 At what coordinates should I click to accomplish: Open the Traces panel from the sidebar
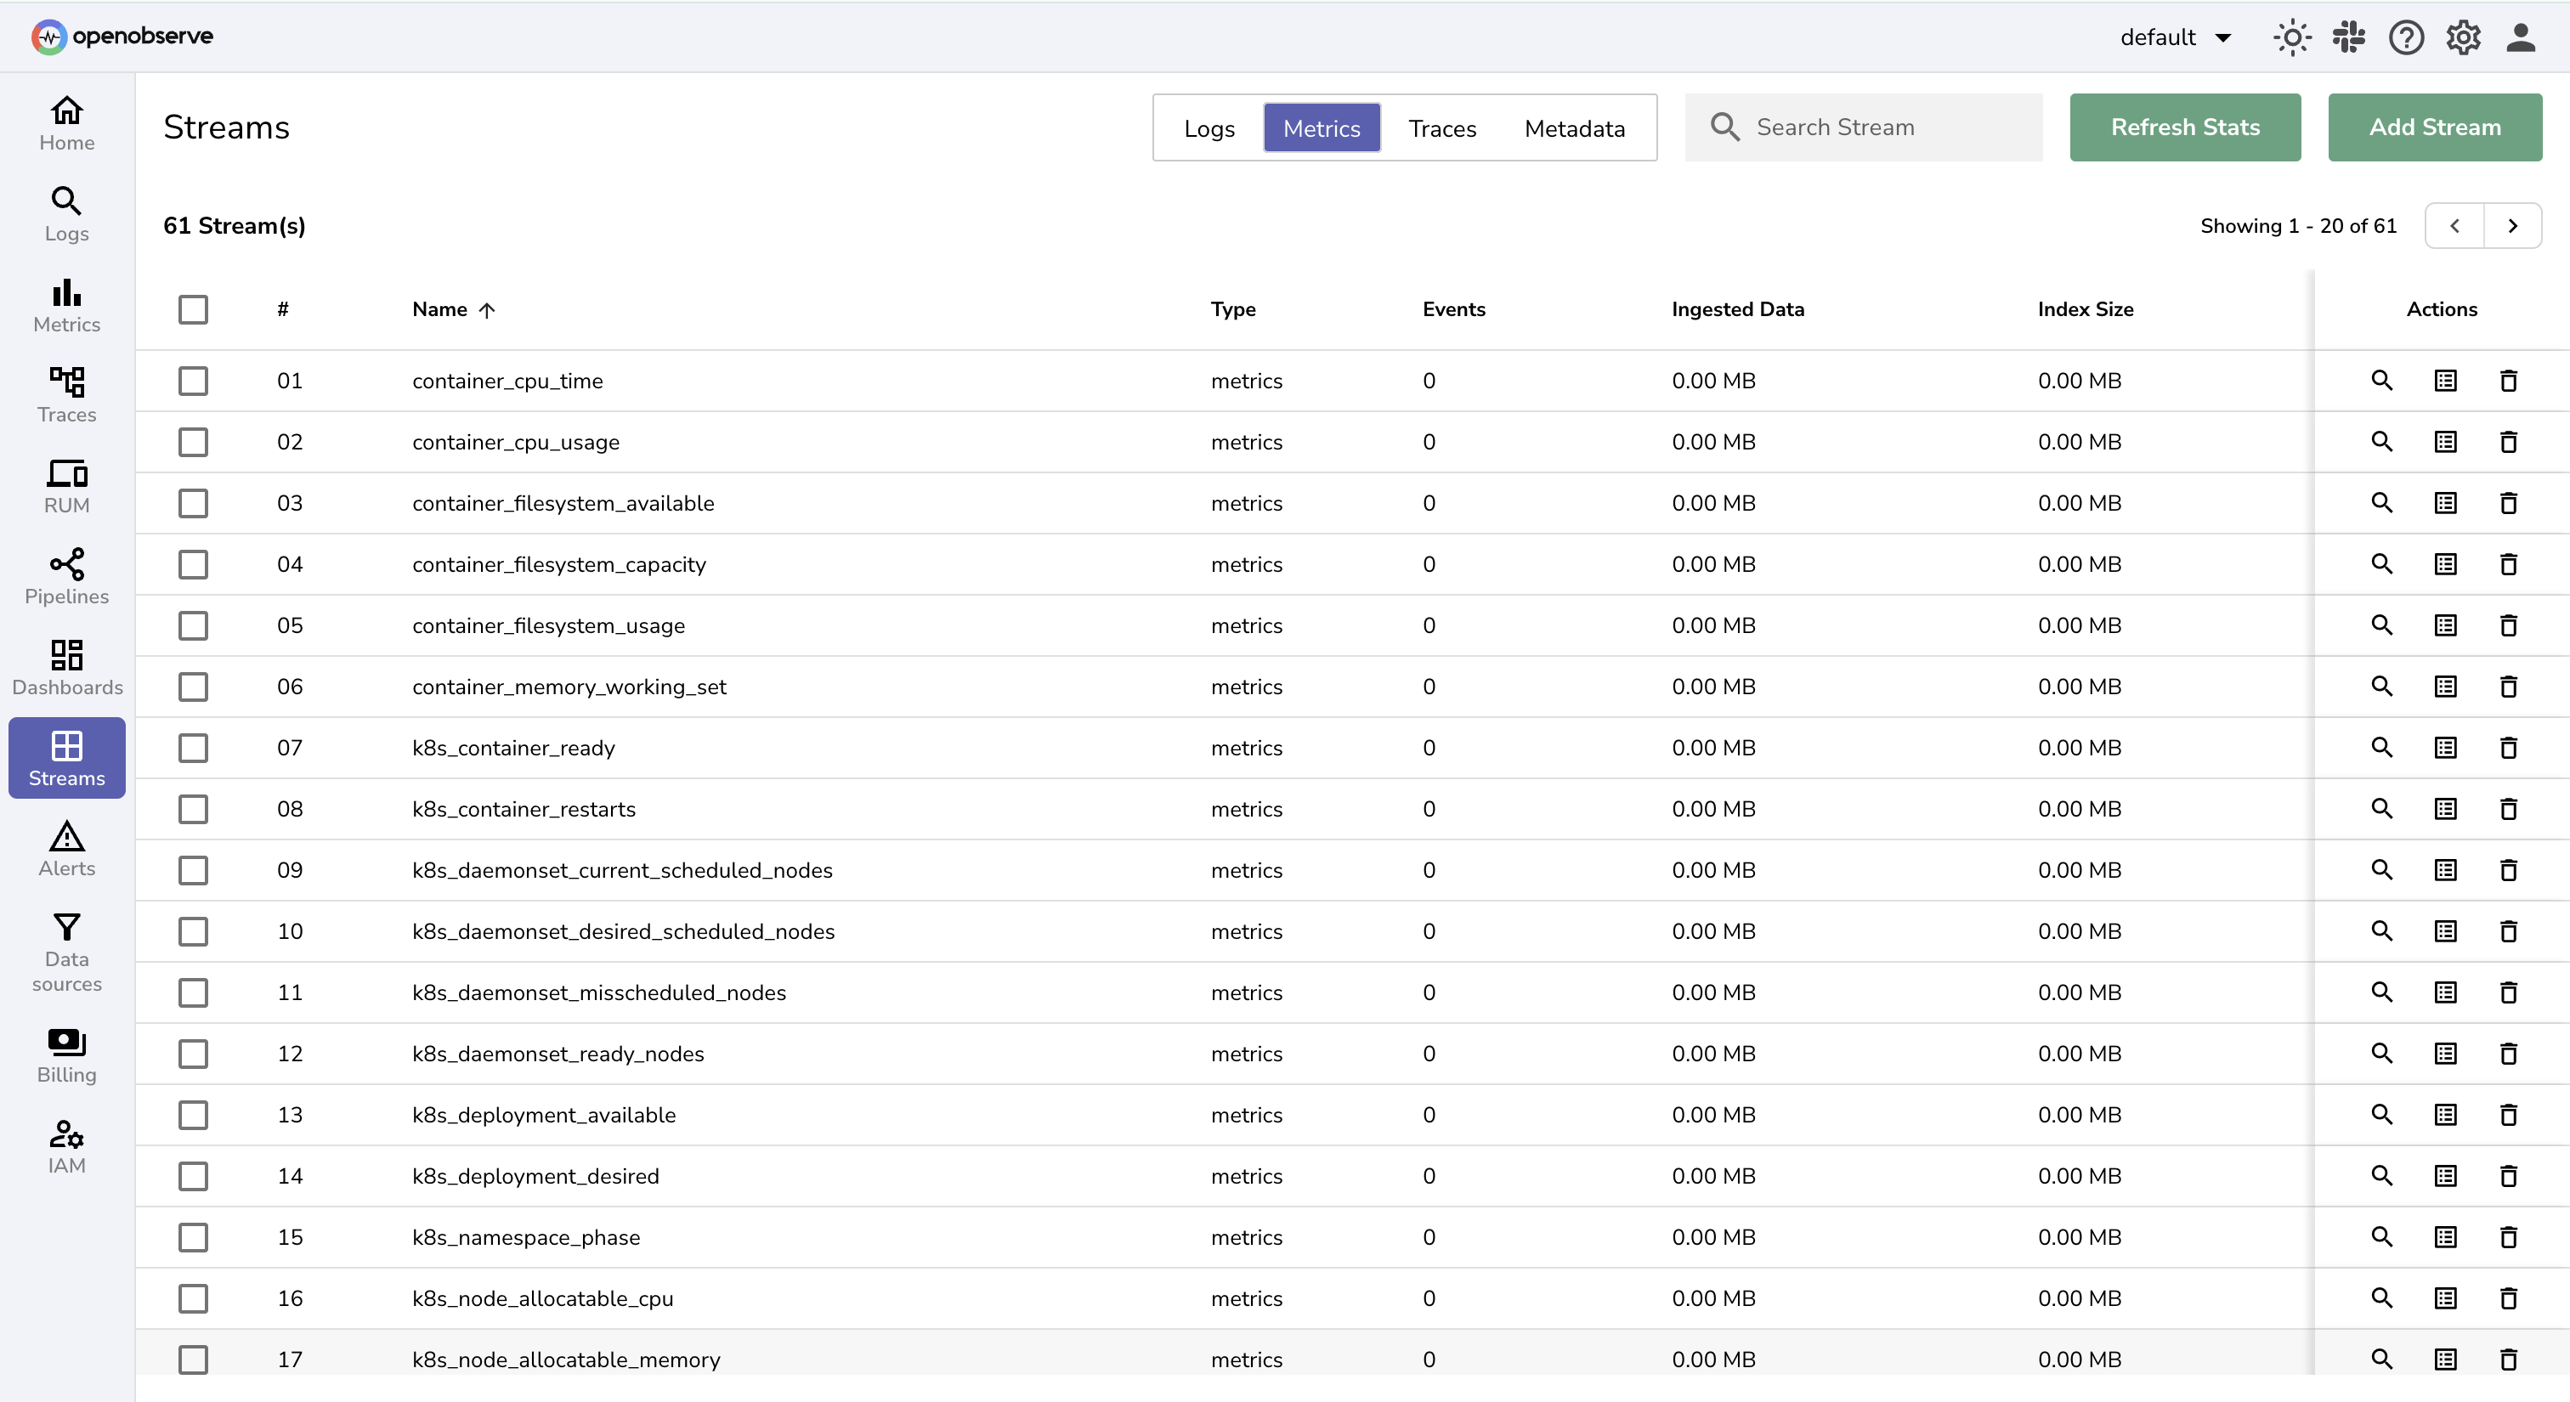pyautogui.click(x=65, y=396)
